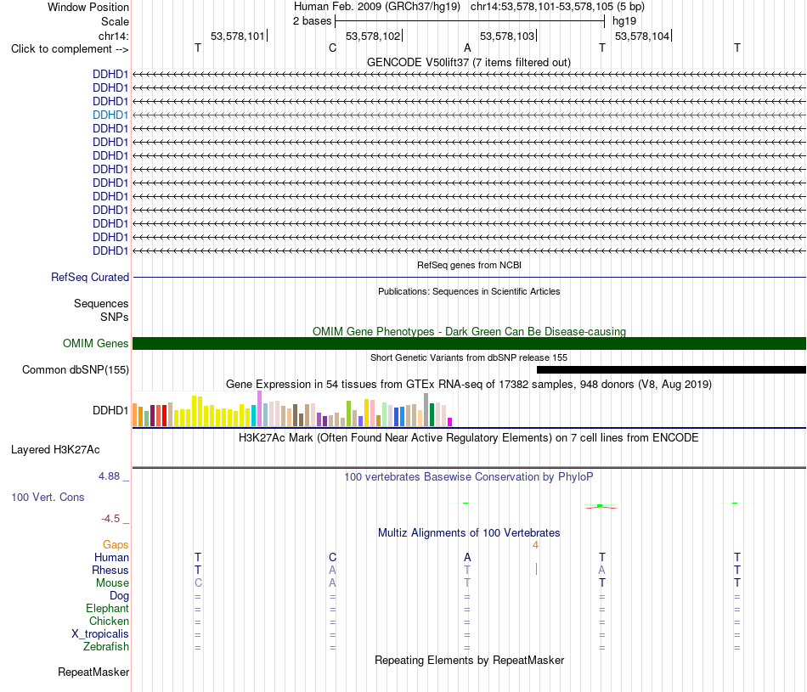This screenshot has width=807, height=692.
Task: Click the Mouse species label
Action: 112,583
